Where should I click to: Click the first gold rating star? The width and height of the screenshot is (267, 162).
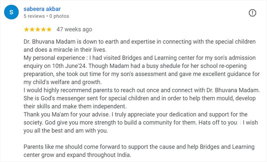tap(26, 29)
